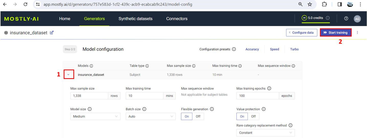Open the AG user avatar menu

pos(357,19)
